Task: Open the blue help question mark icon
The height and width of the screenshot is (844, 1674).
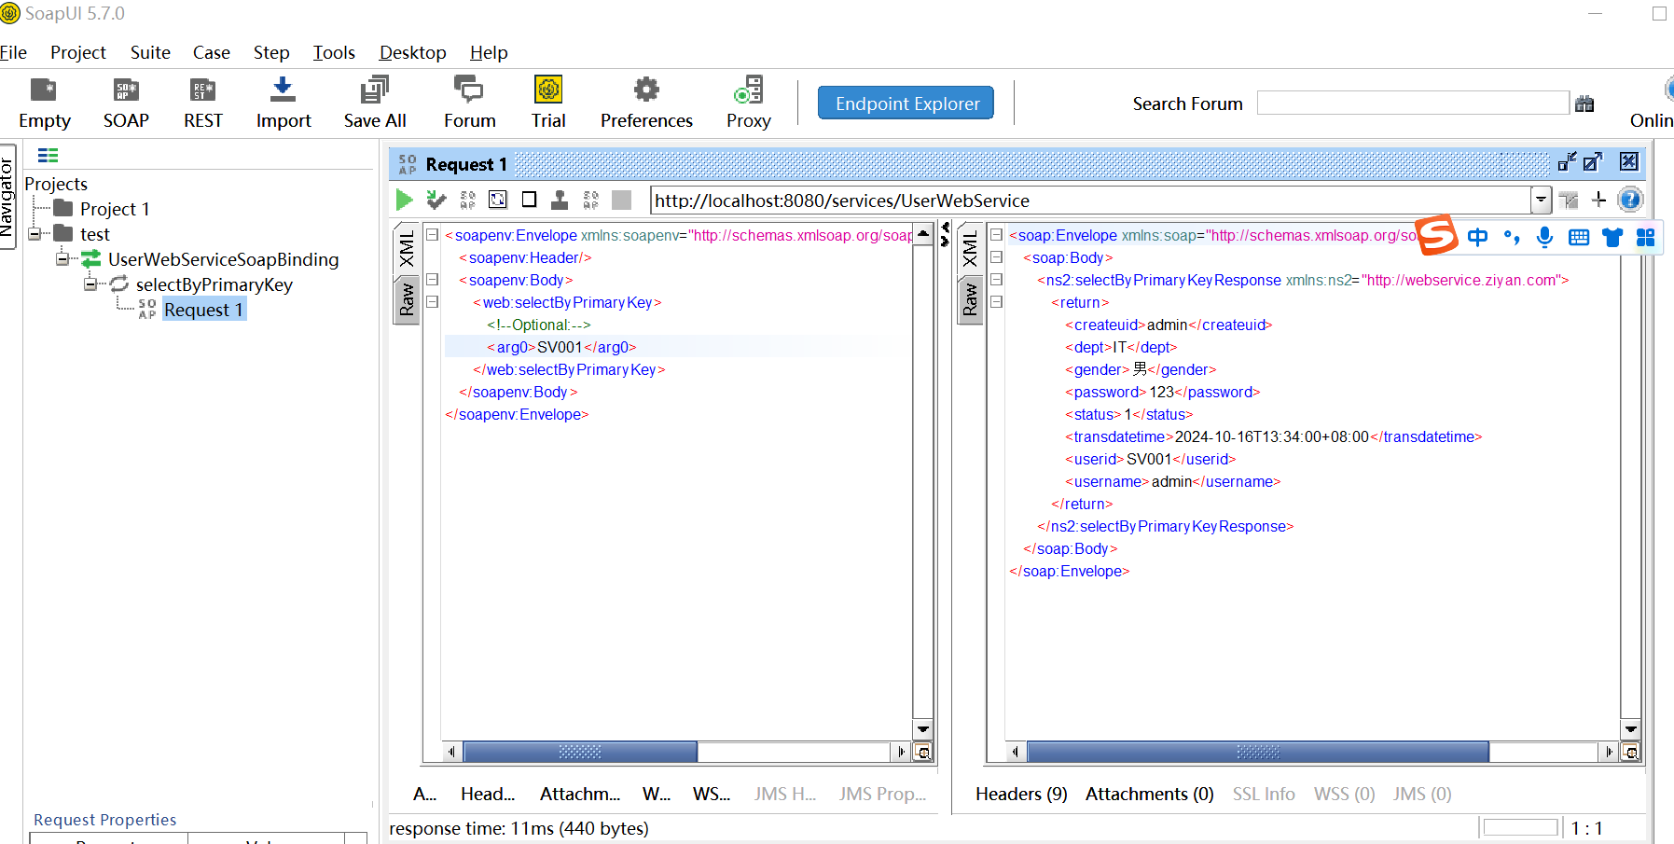Action: tap(1630, 200)
